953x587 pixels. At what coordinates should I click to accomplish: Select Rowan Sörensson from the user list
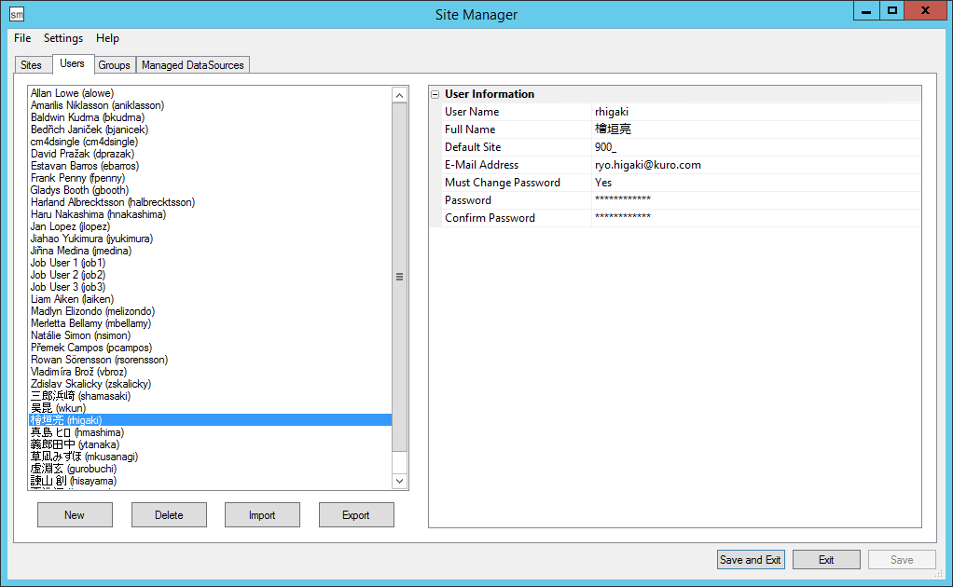99,360
